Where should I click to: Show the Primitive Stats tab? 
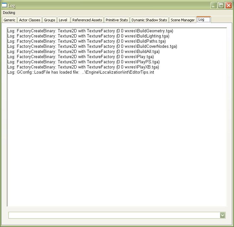click(x=117, y=20)
